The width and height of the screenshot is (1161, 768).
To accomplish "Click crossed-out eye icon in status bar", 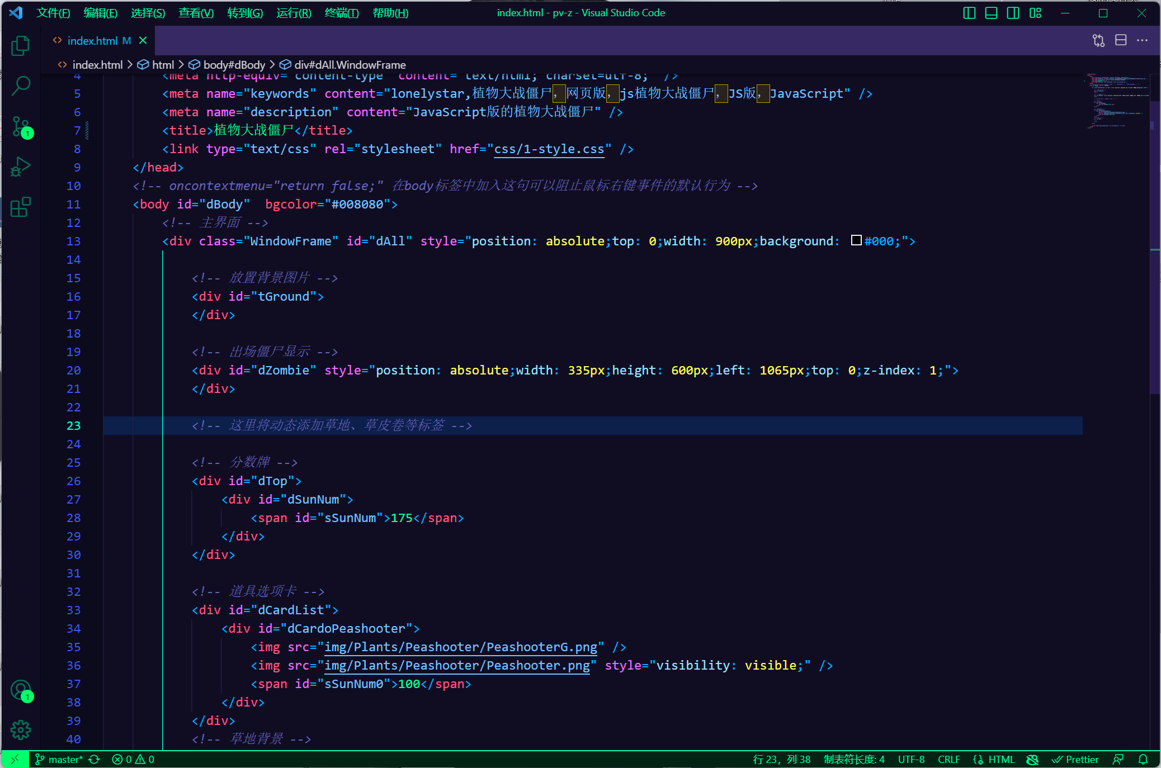I will click(x=1032, y=759).
